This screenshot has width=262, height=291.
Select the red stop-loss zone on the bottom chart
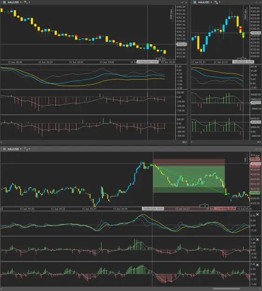[x=189, y=162]
